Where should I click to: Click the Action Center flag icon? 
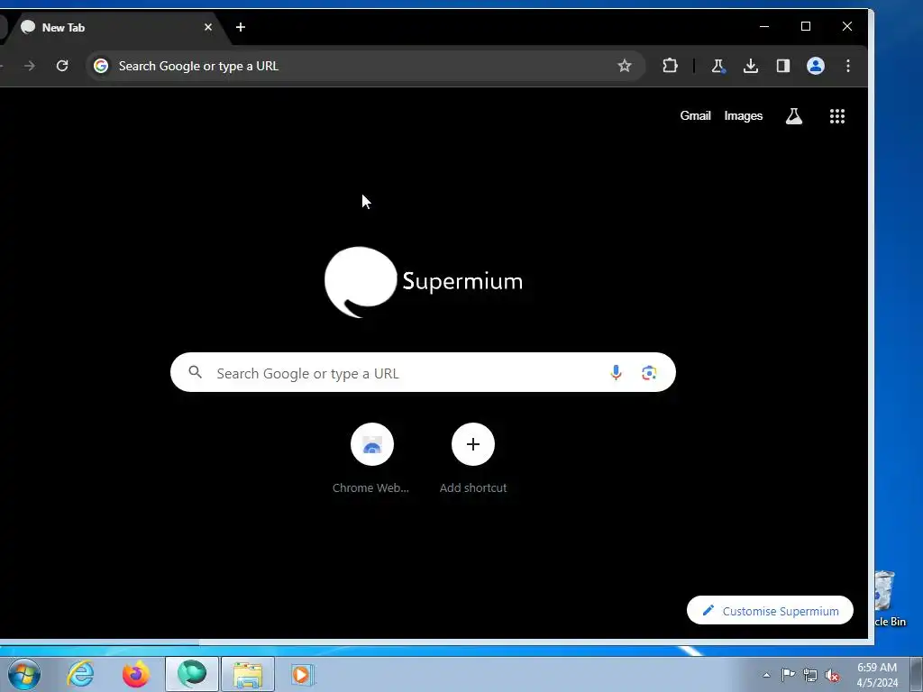[x=788, y=675]
